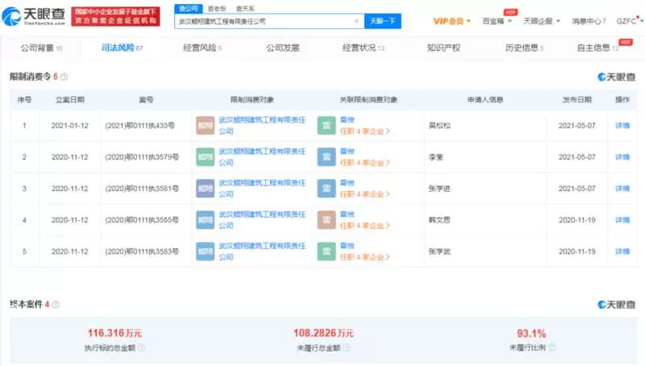Click the info icon beside 未履行比例
The width and height of the screenshot is (645, 366).
tap(552, 347)
